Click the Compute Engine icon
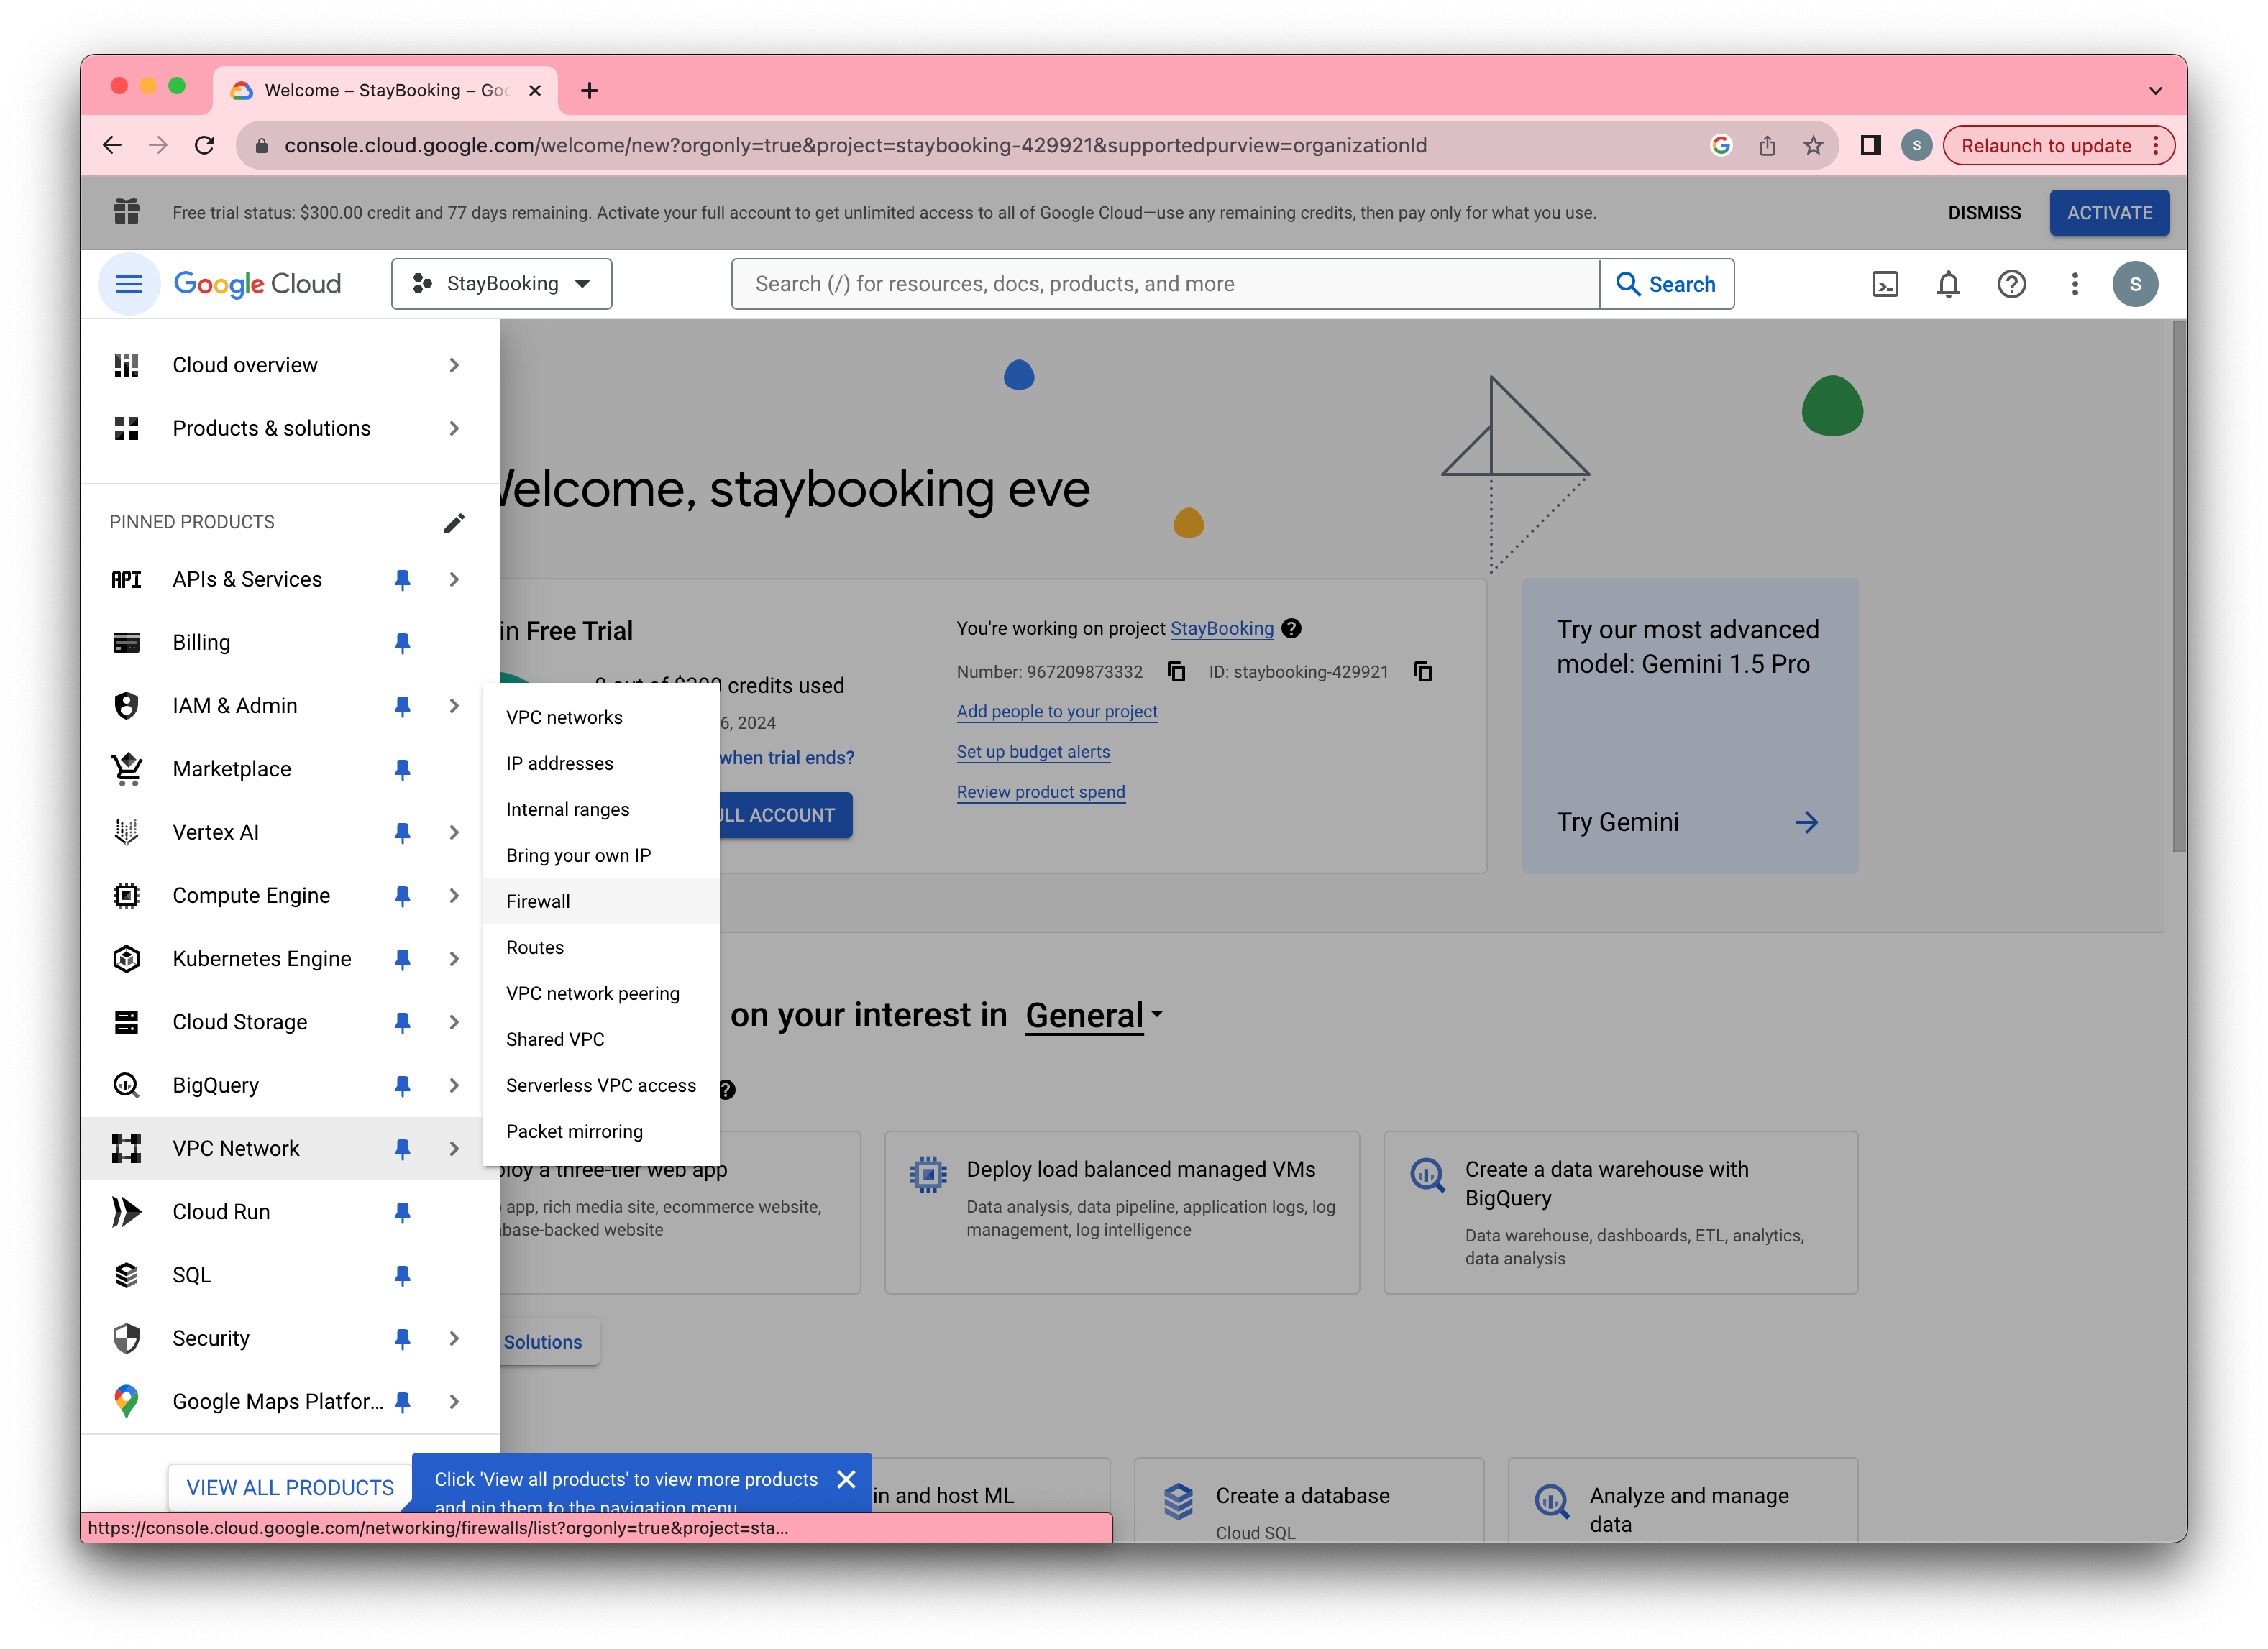Image resolution: width=2268 pixels, height=1649 pixels. tap(127, 896)
